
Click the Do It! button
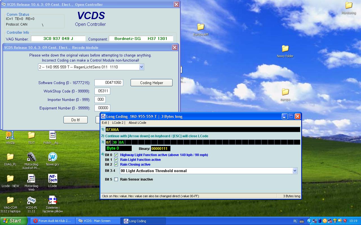[76, 120]
